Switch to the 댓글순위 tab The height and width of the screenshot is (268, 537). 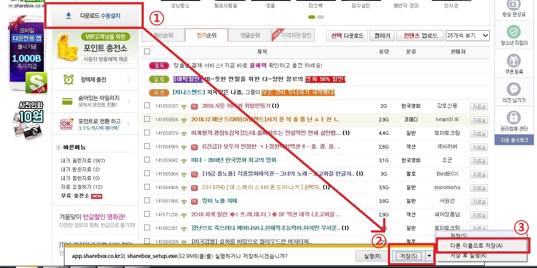click(250, 35)
